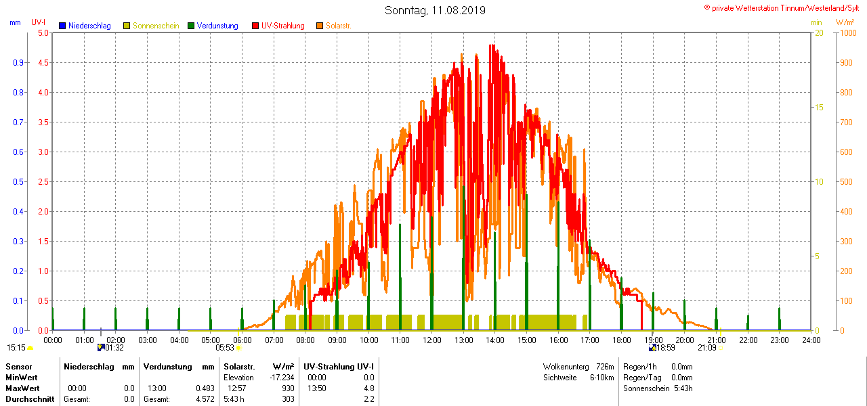
Task: Click the date title Sonntag, 11.08.2019
Action: pyautogui.click(x=435, y=10)
